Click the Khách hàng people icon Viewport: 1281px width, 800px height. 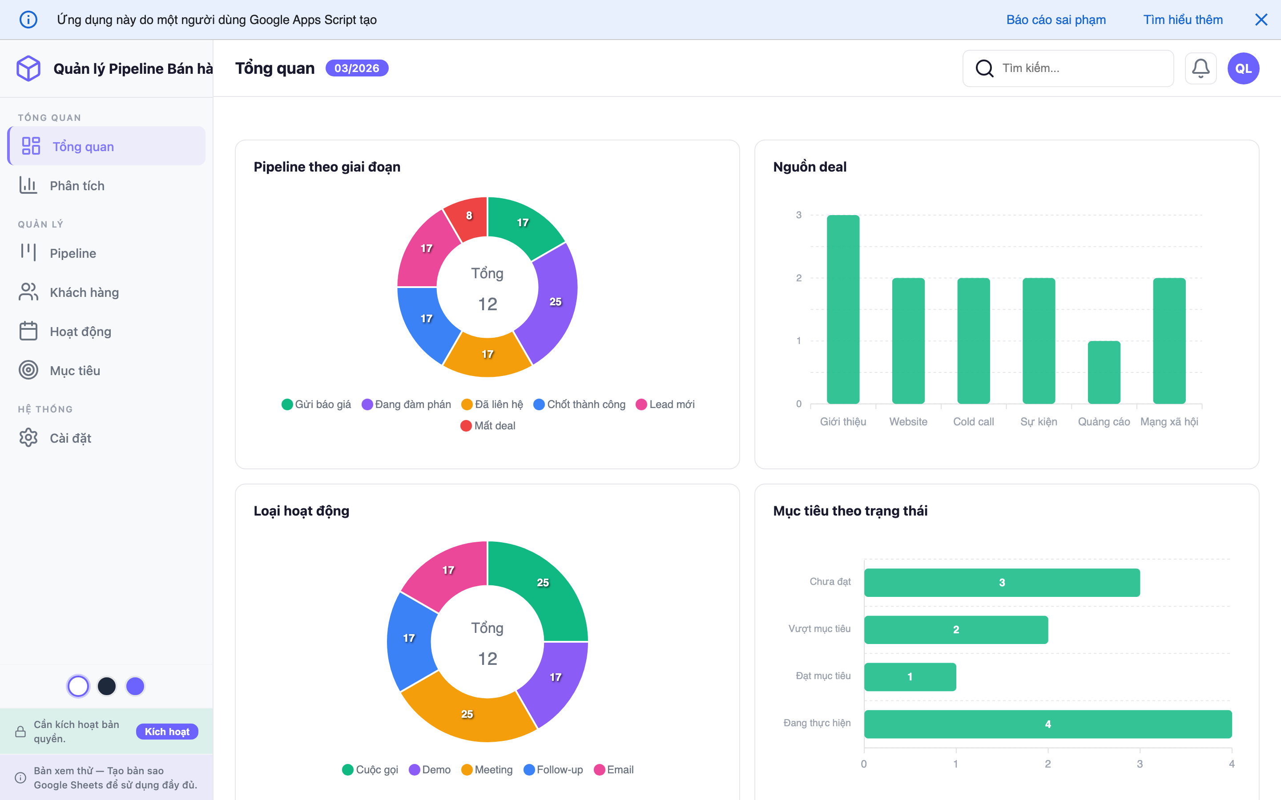point(28,292)
